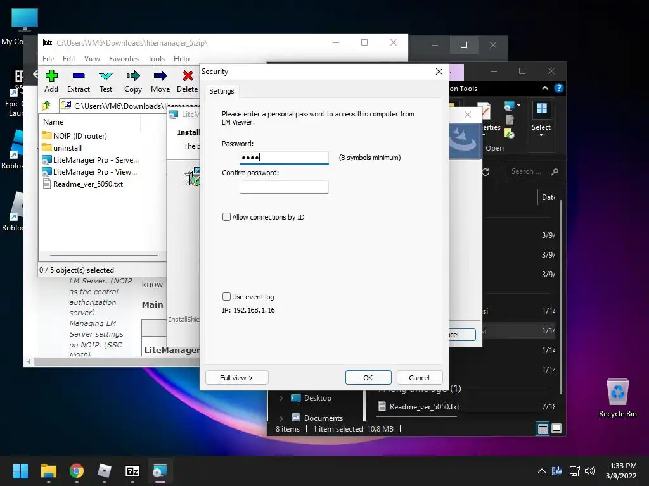Go up one folder level in 7-Zip

coord(46,106)
